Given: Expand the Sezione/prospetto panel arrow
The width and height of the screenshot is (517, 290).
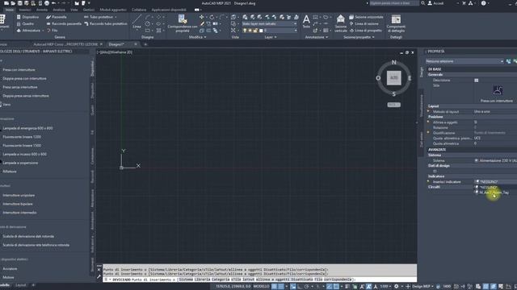Looking at the screenshot, I should (373, 37).
